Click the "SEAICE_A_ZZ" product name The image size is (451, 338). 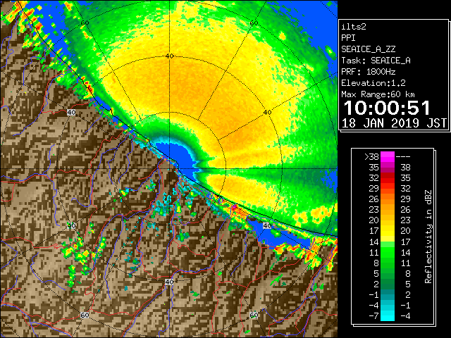pyautogui.click(x=368, y=49)
